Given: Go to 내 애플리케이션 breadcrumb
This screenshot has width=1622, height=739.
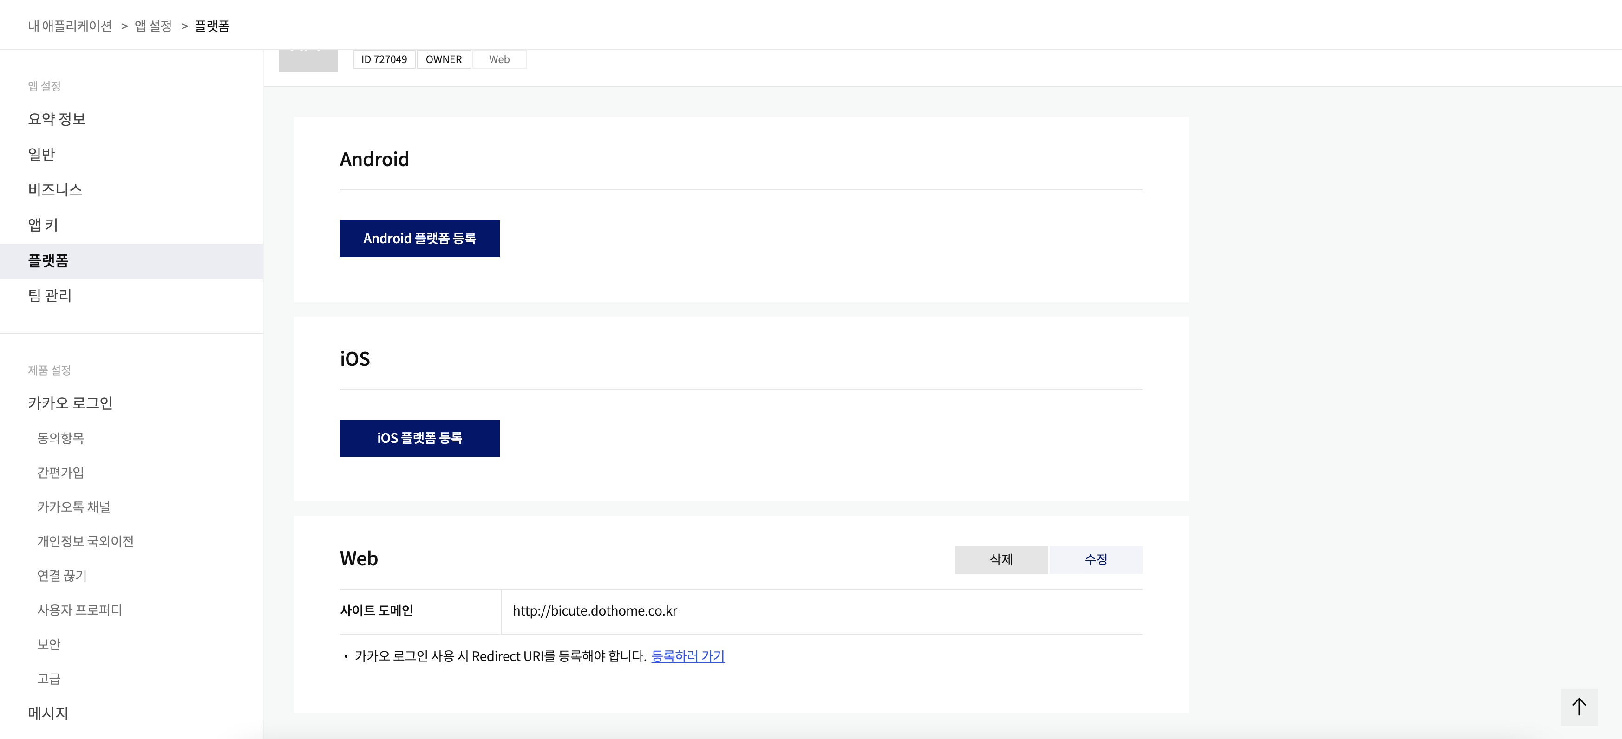Looking at the screenshot, I should pyautogui.click(x=70, y=26).
